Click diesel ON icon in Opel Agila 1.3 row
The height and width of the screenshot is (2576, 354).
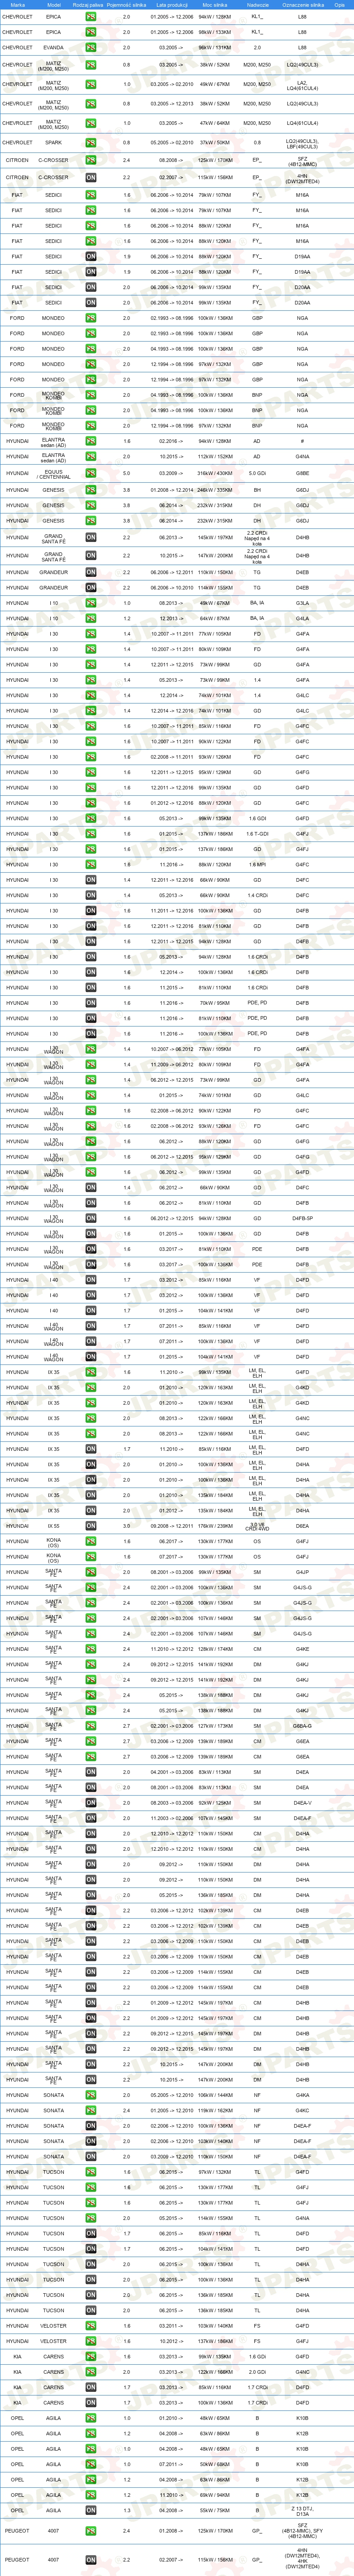(91, 2511)
